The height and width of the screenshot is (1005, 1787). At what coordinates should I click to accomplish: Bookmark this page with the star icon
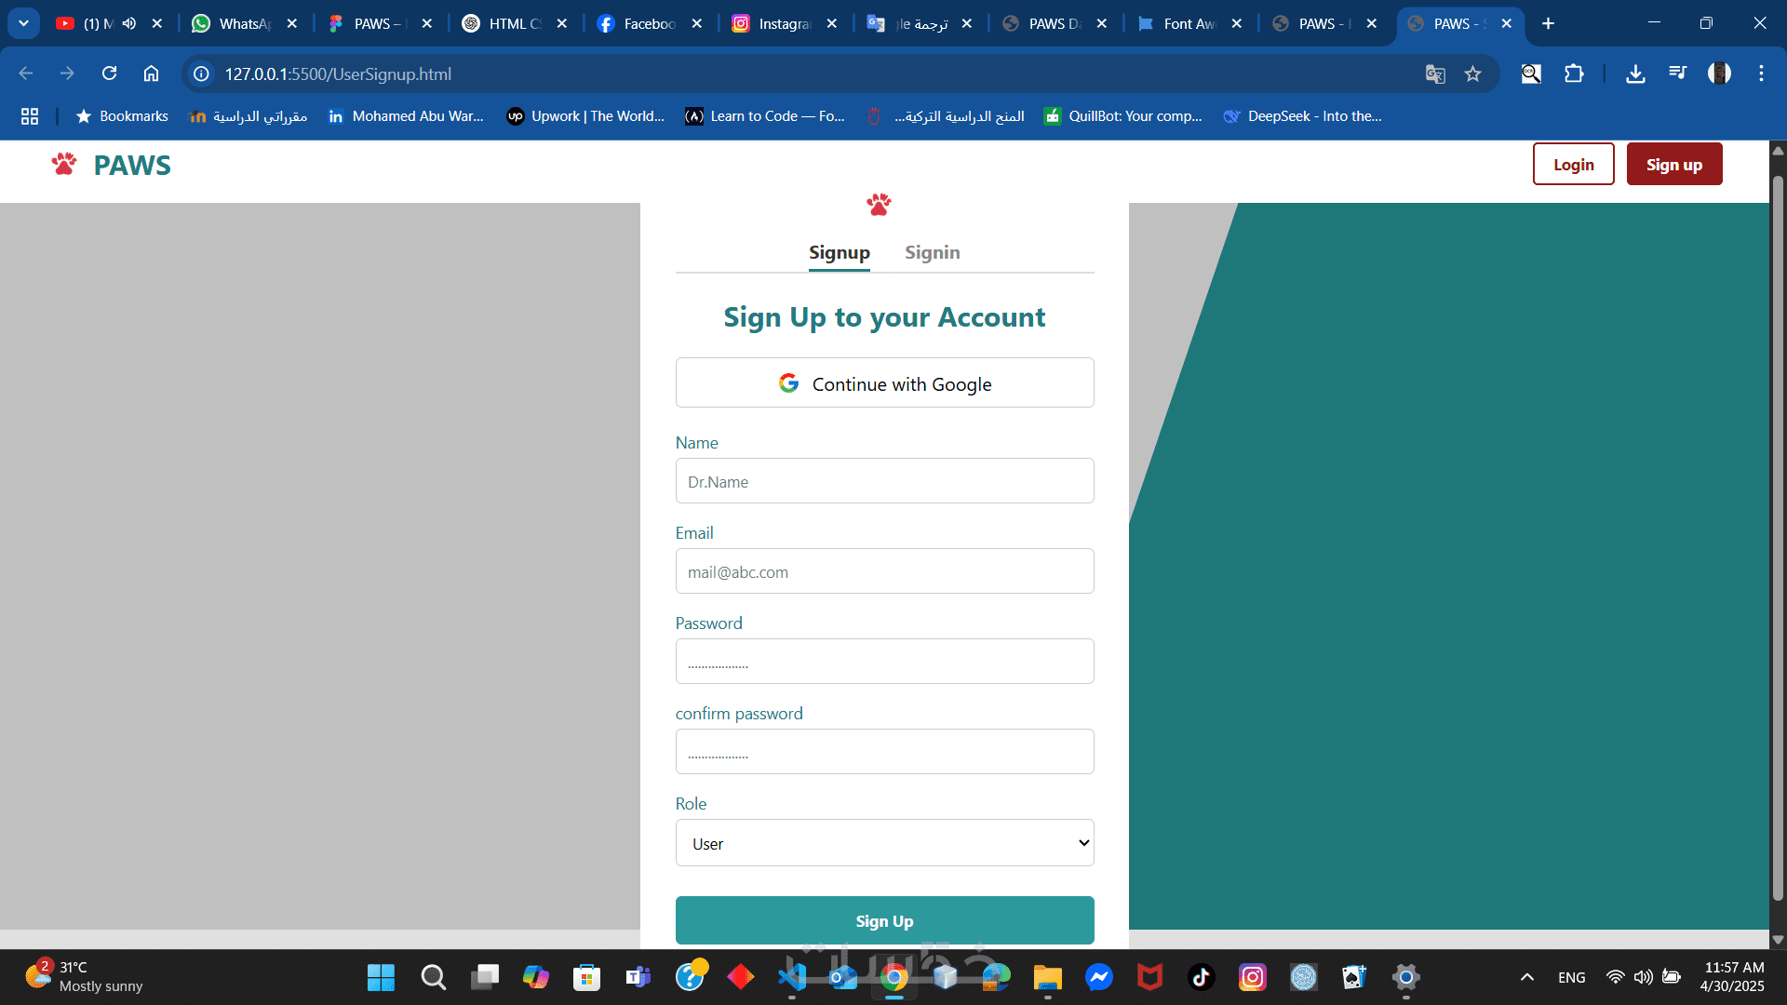[x=1472, y=74]
